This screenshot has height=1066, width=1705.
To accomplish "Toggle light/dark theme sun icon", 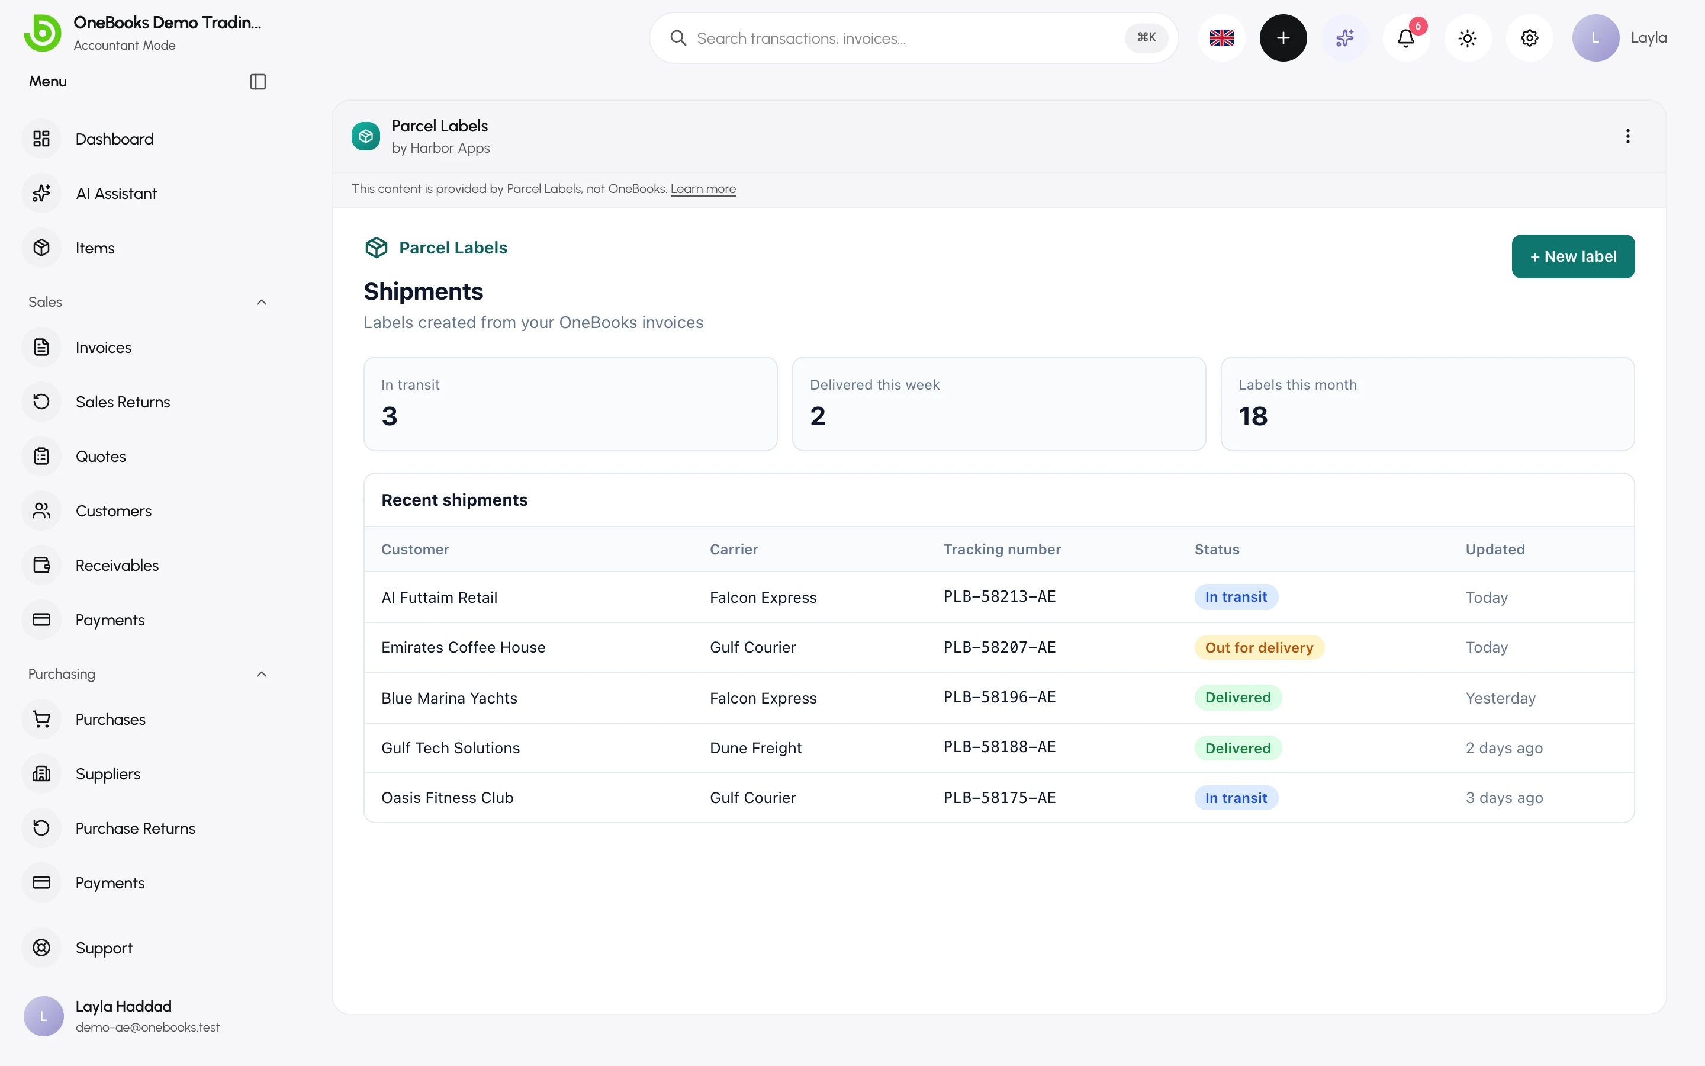I will 1468,38.
